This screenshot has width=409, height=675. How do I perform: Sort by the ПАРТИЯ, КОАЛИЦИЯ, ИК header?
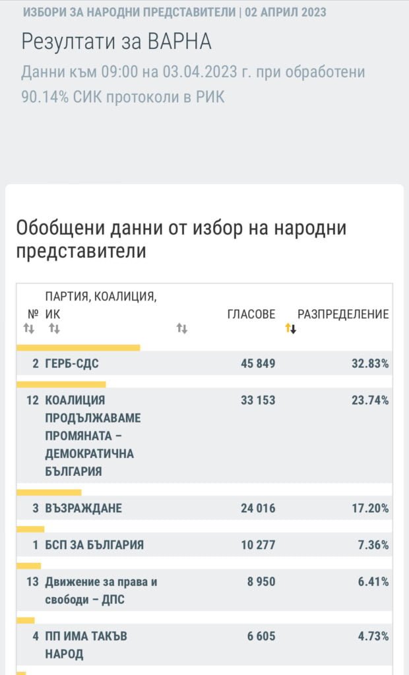100,305
